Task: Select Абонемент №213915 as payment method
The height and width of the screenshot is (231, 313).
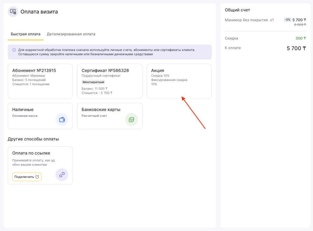Action: (40, 81)
